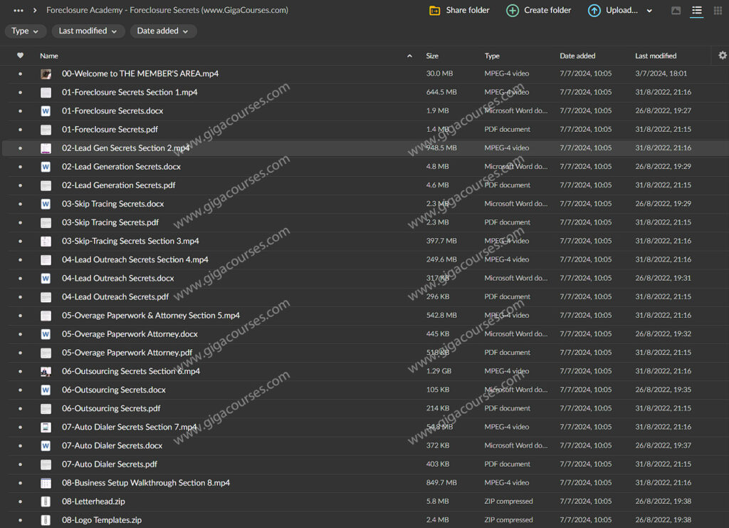The width and height of the screenshot is (729, 528).
Task: Click zip icon of 08-Letterhead.zip
Action: click(x=46, y=502)
